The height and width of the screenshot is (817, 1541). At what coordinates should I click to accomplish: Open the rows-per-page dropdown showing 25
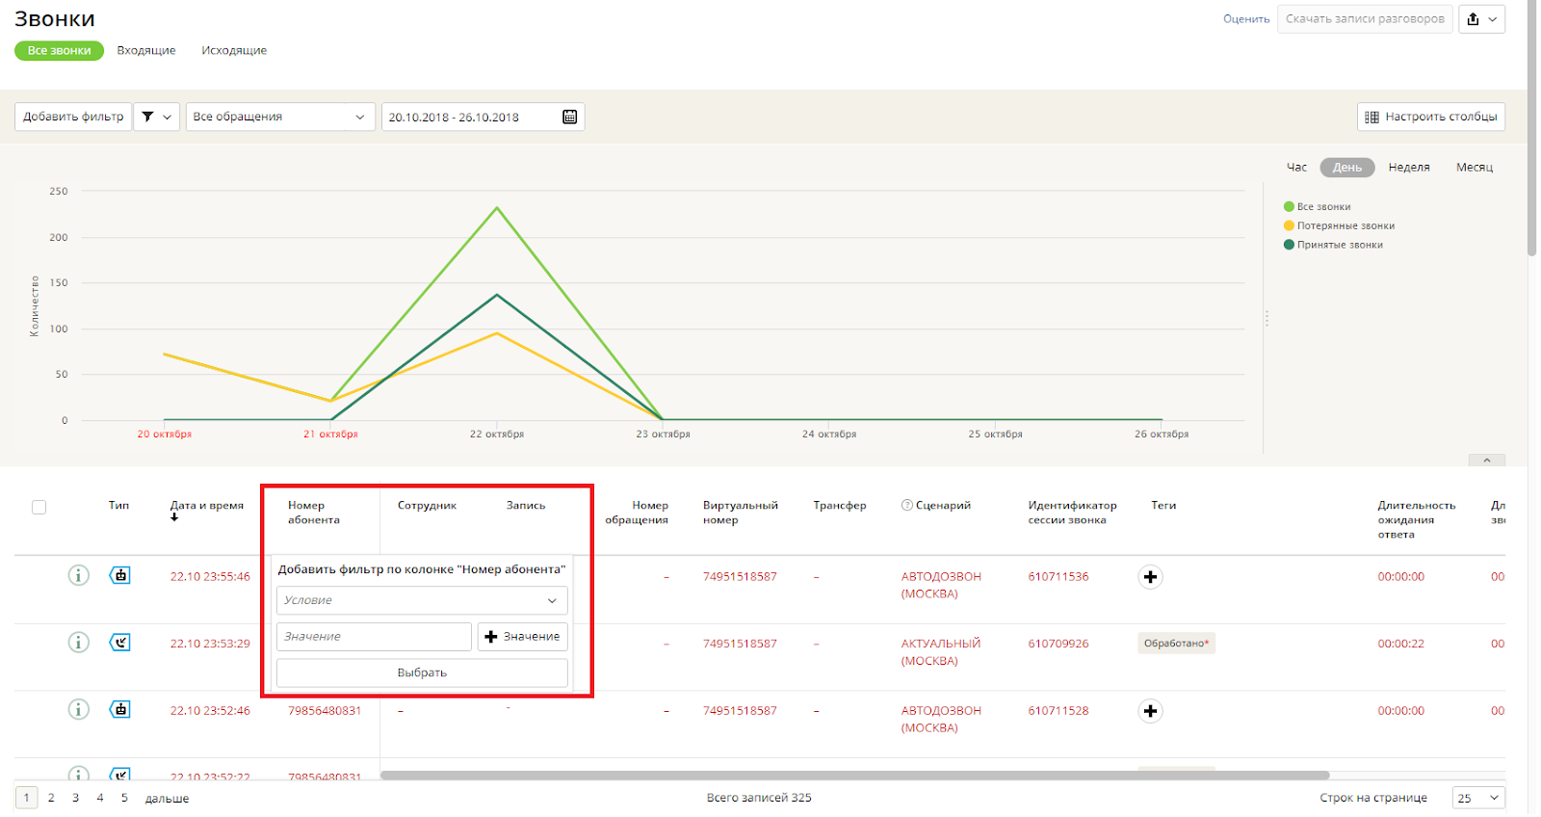click(1479, 798)
